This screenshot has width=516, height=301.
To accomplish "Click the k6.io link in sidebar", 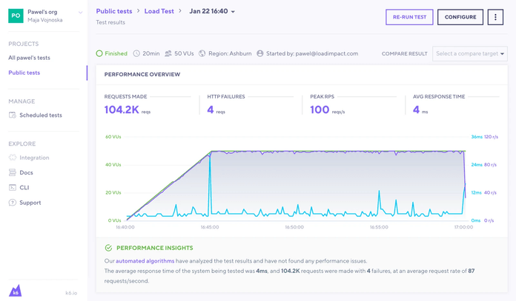I will click(x=71, y=293).
